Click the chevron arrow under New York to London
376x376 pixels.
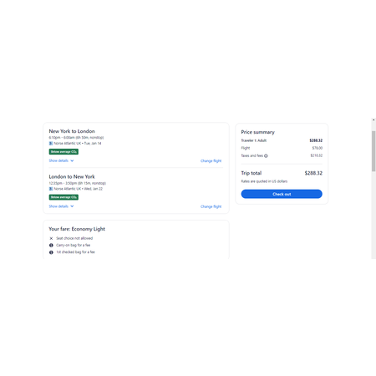[72, 160]
